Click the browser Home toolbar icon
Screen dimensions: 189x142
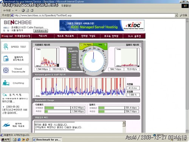click(x=32, y=11)
